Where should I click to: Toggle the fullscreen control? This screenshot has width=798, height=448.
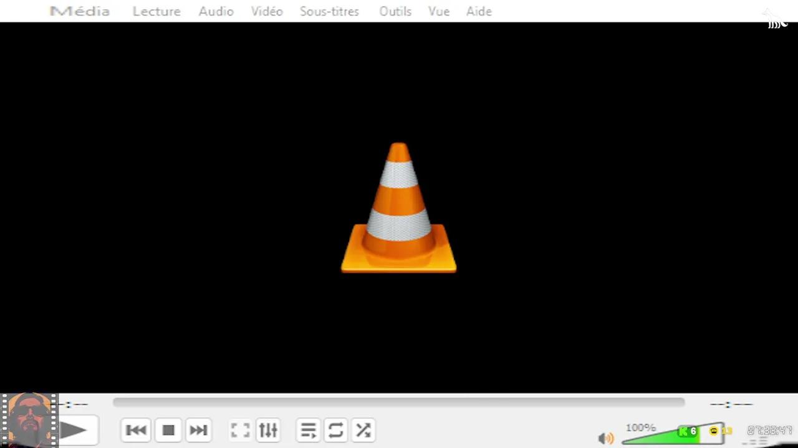click(x=240, y=430)
